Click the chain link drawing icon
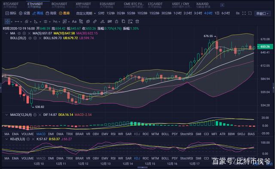 (x=88, y=21)
